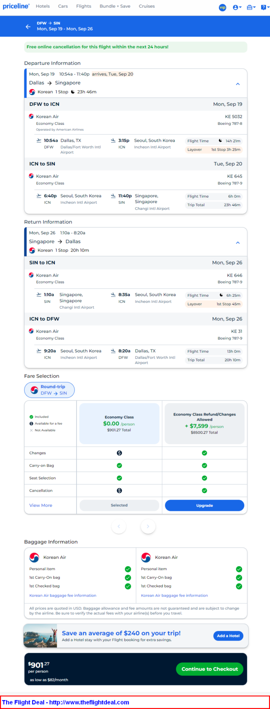Click overnight moon icon beside 23h 46m
270x709 pixels.
click(x=73, y=92)
